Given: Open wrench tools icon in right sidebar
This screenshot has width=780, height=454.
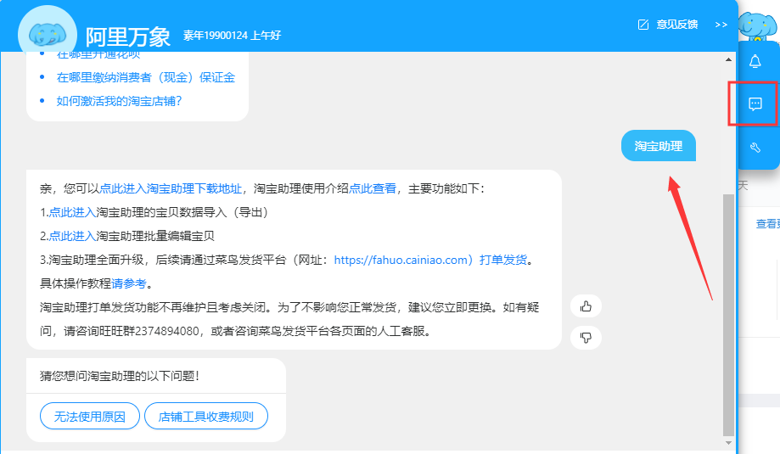Looking at the screenshot, I should click(755, 147).
